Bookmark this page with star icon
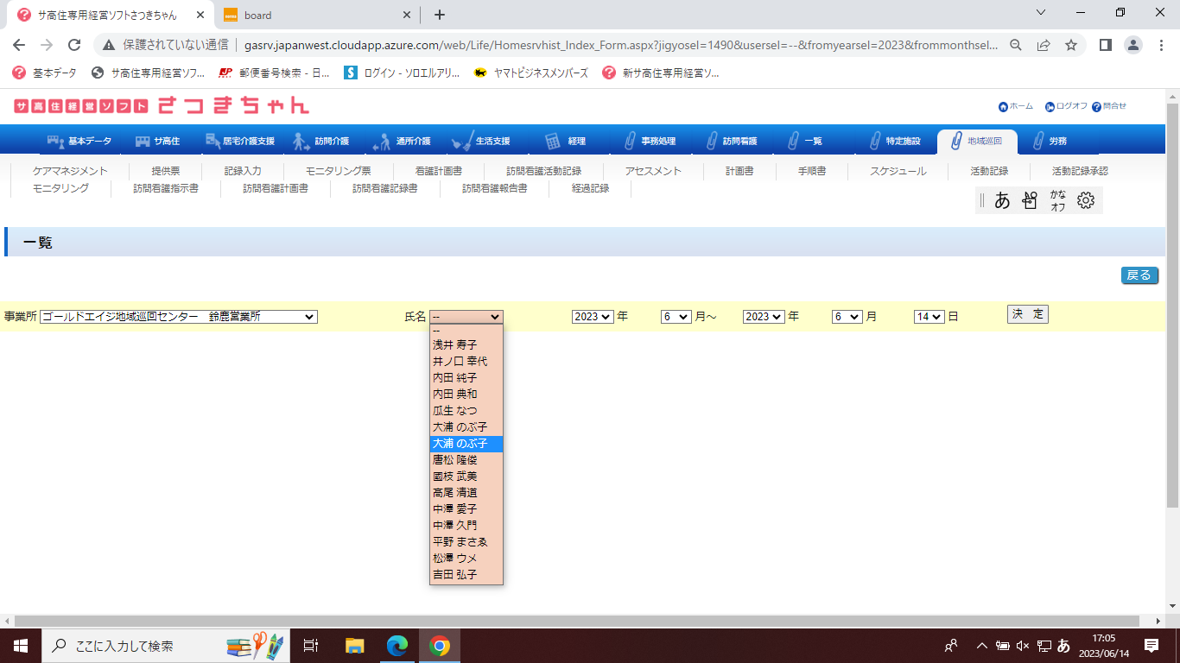Image resolution: width=1180 pixels, height=663 pixels. pyautogui.click(x=1070, y=45)
